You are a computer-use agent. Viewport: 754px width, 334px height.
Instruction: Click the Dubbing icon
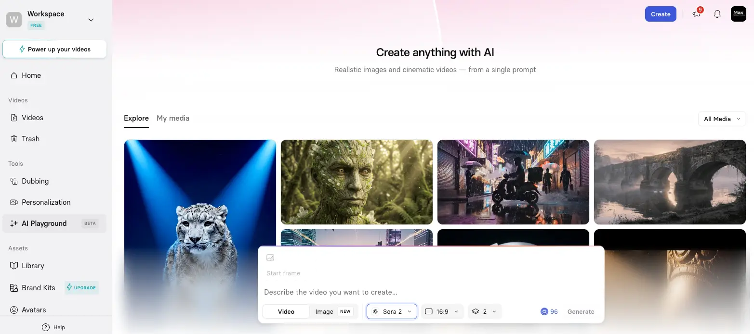point(14,181)
